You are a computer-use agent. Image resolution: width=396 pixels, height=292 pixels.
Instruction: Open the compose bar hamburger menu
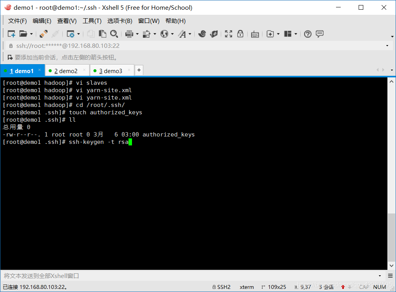pyautogui.click(x=390, y=276)
